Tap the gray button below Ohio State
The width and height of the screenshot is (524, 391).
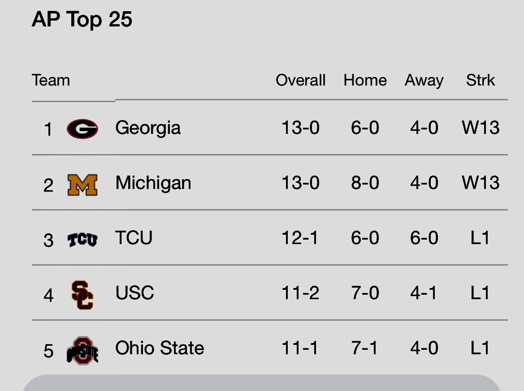coord(262,382)
